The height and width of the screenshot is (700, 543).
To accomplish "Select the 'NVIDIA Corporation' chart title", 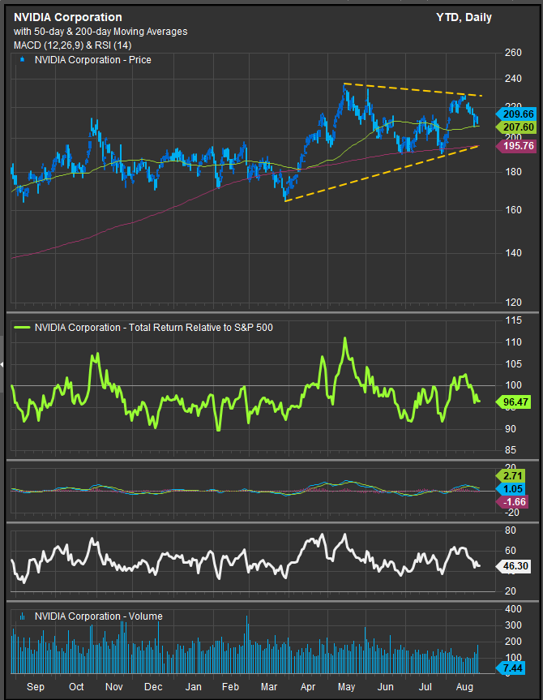I will click(x=68, y=17).
